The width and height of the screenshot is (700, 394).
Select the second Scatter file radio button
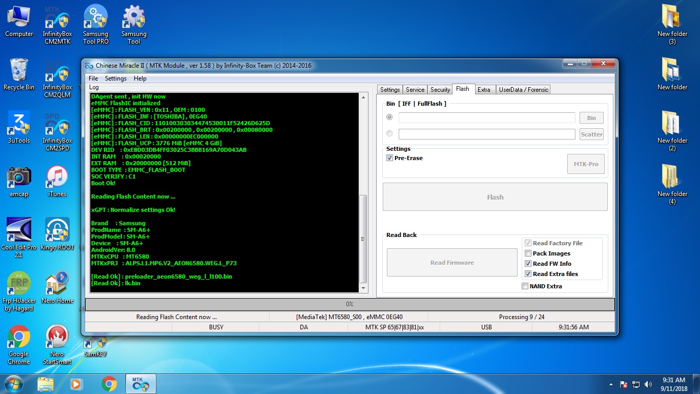389,134
